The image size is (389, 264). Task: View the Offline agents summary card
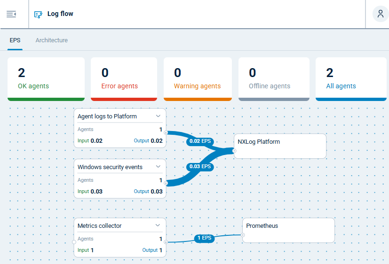point(274,79)
